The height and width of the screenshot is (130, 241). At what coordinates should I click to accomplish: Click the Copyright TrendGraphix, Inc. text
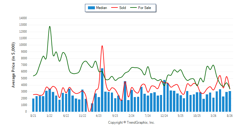pos(131,123)
